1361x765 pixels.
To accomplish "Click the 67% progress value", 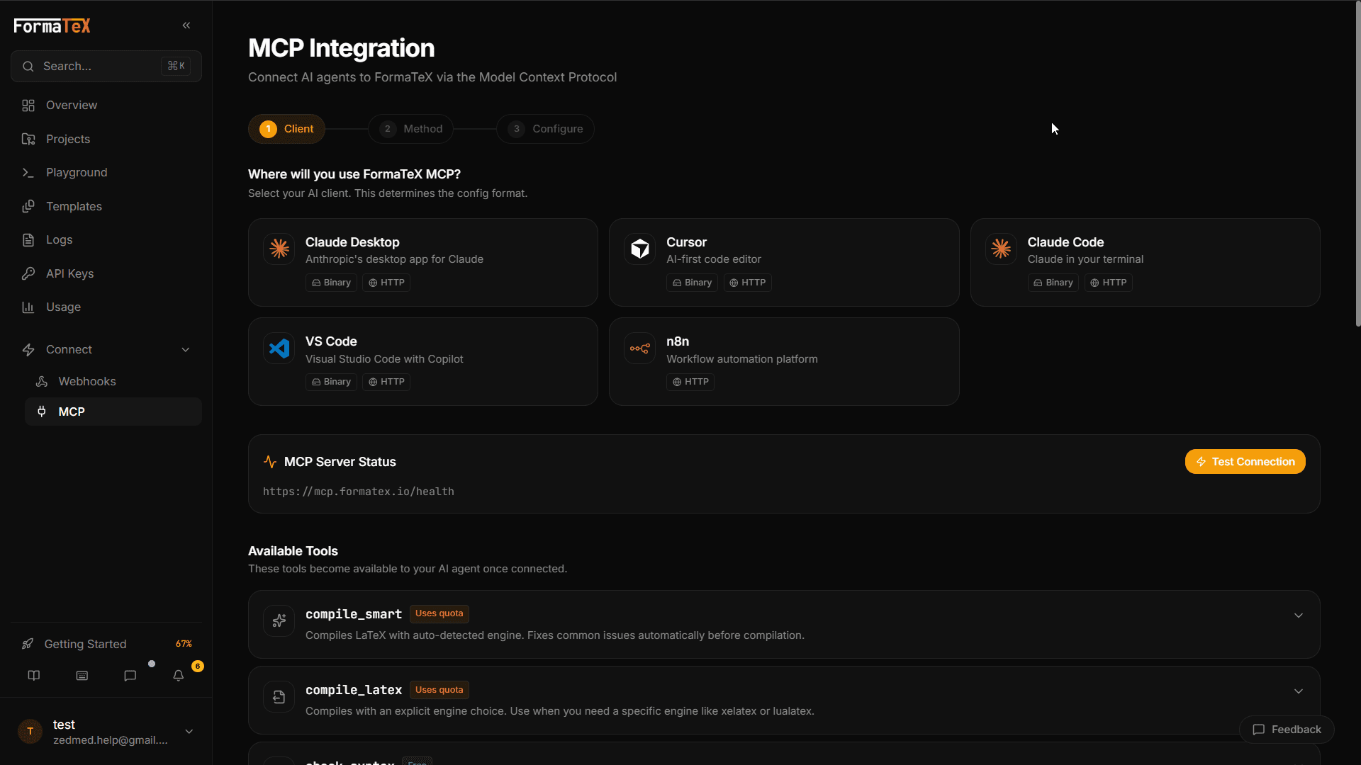I will tap(184, 644).
